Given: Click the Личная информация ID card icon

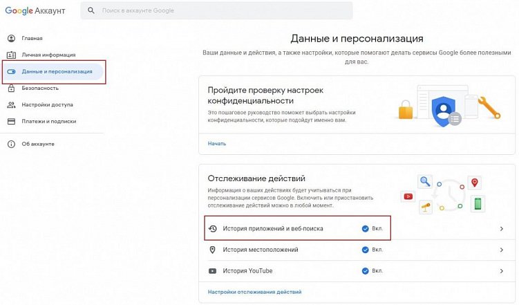Looking at the screenshot, I should point(11,55).
